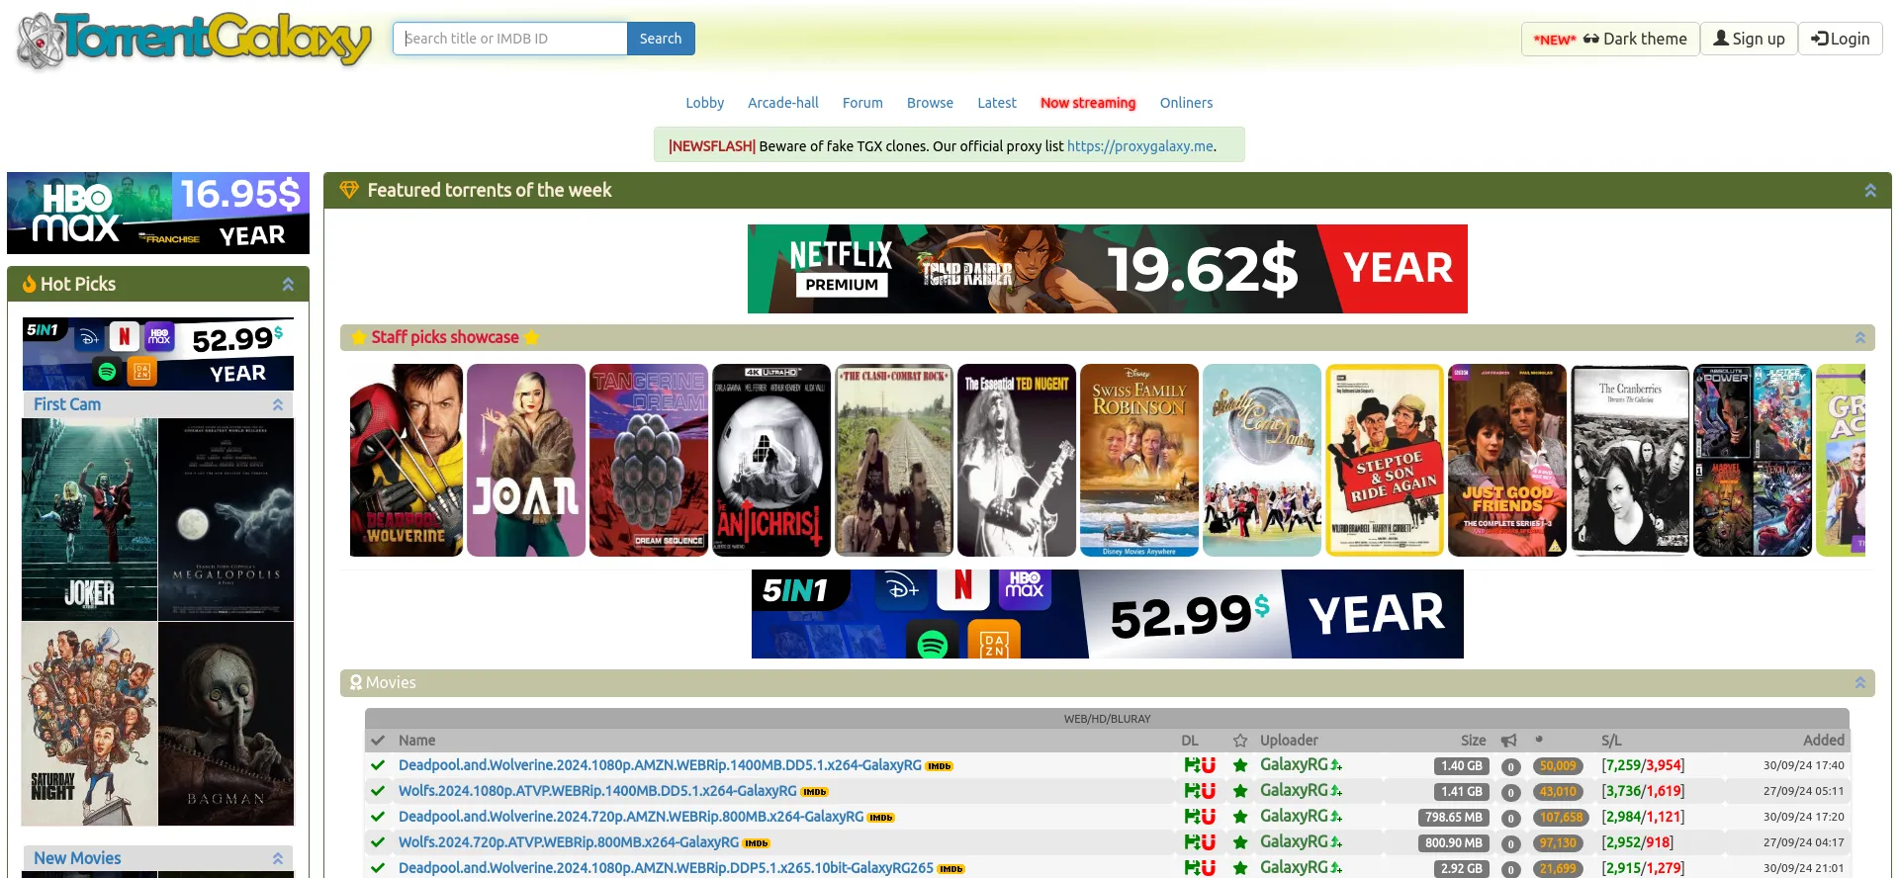Click the IMDb badge on Wolfs 720p row
The image size is (1899, 878).
(x=756, y=843)
